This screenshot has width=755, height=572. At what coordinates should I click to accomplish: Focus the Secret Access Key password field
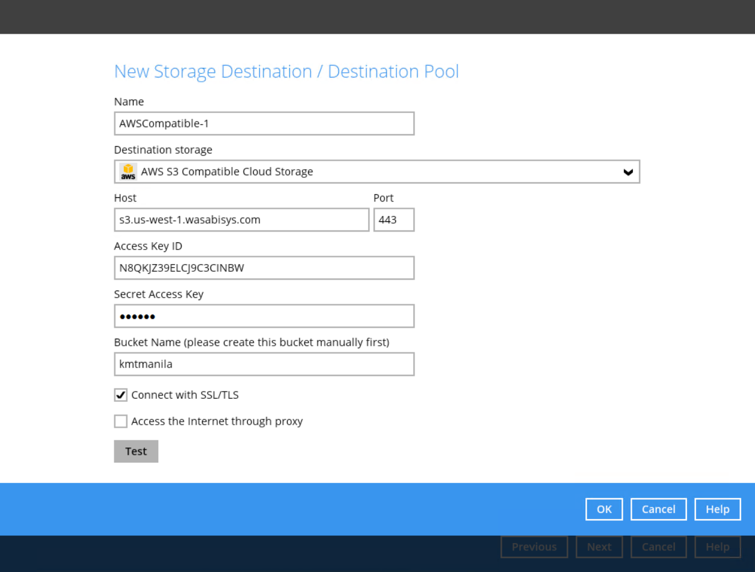pos(264,316)
